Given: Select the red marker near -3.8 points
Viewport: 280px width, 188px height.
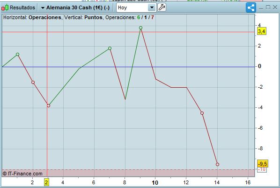Looking at the screenshot, I should [48, 105].
